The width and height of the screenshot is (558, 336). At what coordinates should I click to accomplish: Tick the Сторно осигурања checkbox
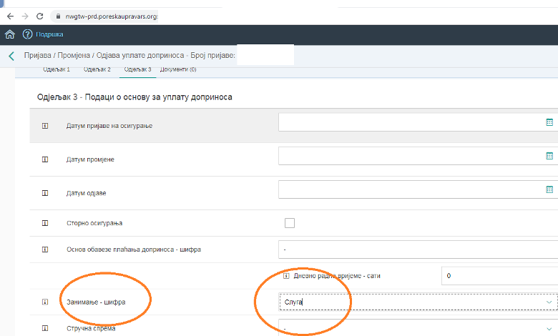290,223
